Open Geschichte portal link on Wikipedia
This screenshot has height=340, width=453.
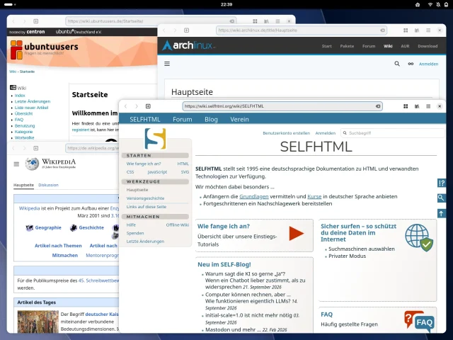tap(91, 228)
